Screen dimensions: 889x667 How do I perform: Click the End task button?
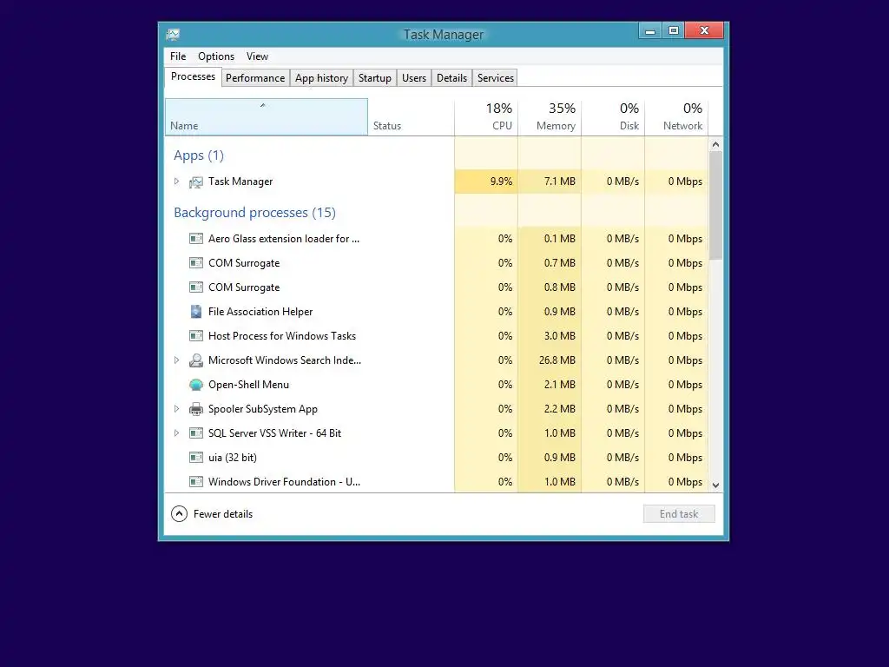pos(679,514)
